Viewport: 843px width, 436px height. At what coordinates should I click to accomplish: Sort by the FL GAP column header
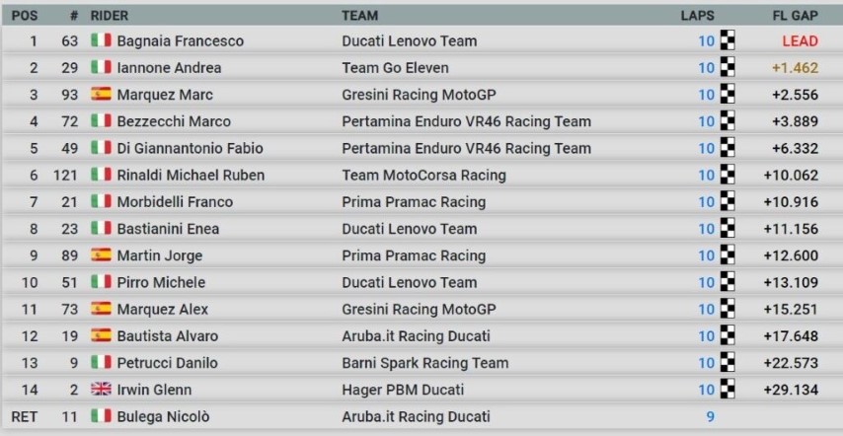(795, 16)
